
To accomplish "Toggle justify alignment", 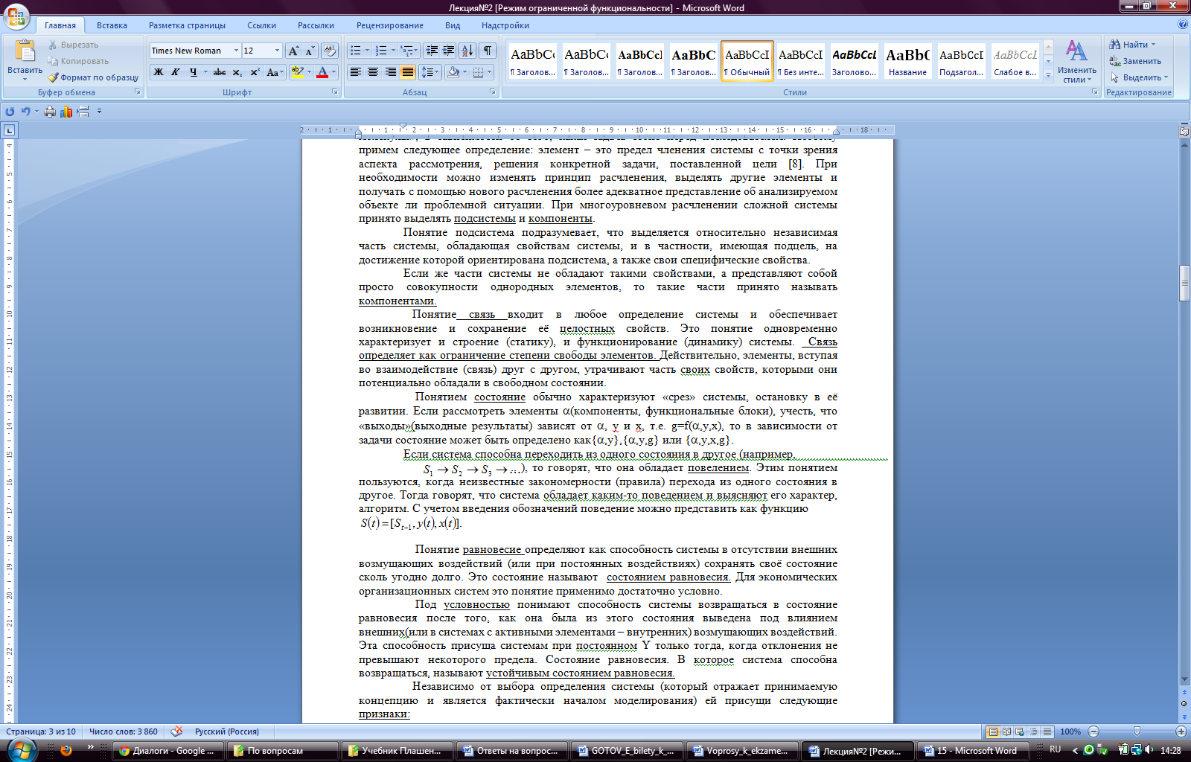I will click(407, 72).
